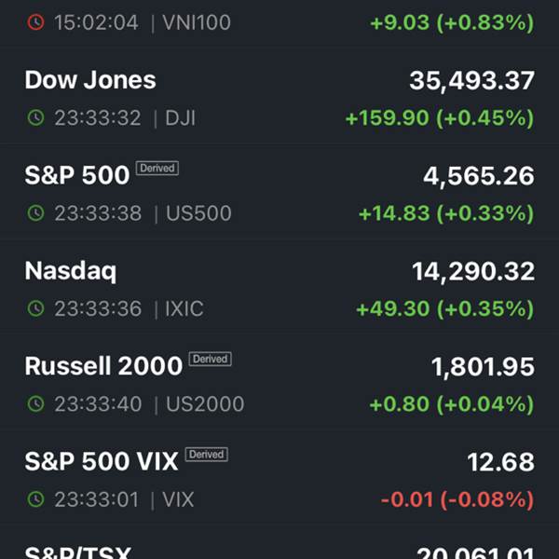Tap the green clock icon next to US2000
559x559 pixels.
(35, 404)
